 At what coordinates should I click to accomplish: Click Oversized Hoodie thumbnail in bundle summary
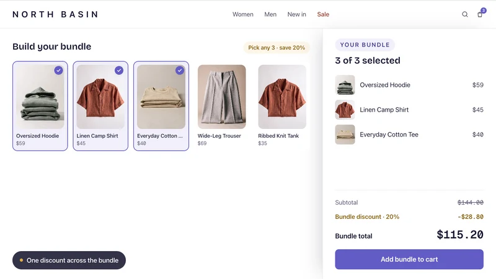click(345, 85)
